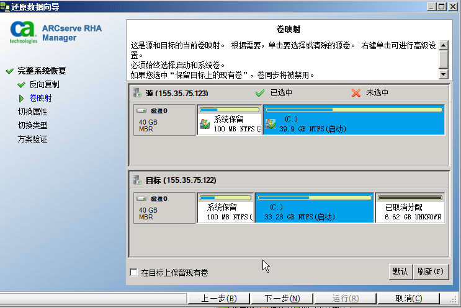Click the description scroll down arrow
Screen dimensions: 461x308
click(444, 74)
